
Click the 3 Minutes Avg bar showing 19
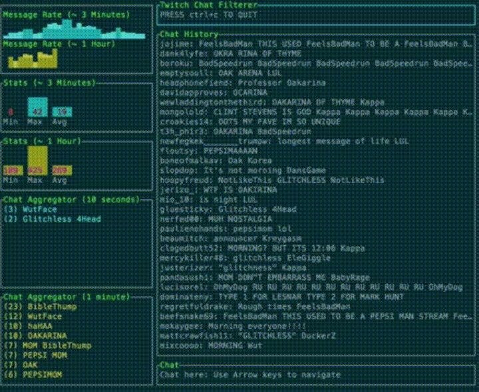click(62, 112)
